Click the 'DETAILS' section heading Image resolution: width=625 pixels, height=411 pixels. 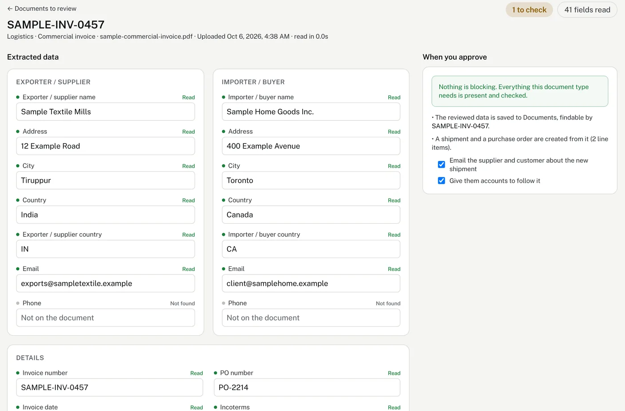click(x=30, y=358)
